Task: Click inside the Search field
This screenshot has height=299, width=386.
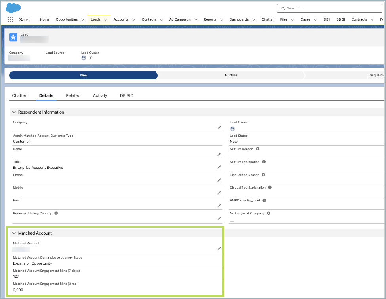Action: click(x=329, y=8)
